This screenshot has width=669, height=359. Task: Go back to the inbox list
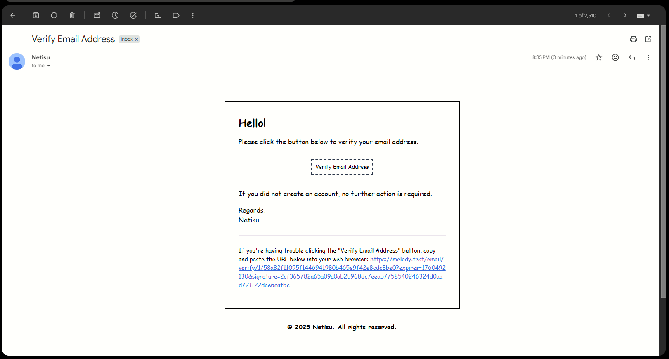click(x=13, y=15)
